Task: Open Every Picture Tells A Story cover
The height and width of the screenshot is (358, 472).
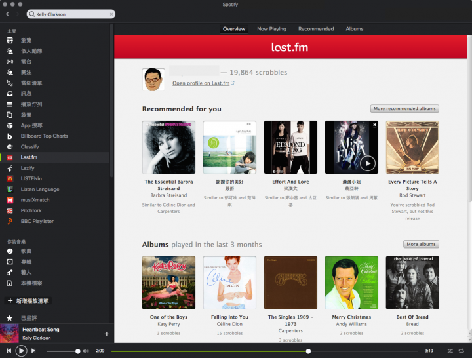Action: click(x=412, y=148)
